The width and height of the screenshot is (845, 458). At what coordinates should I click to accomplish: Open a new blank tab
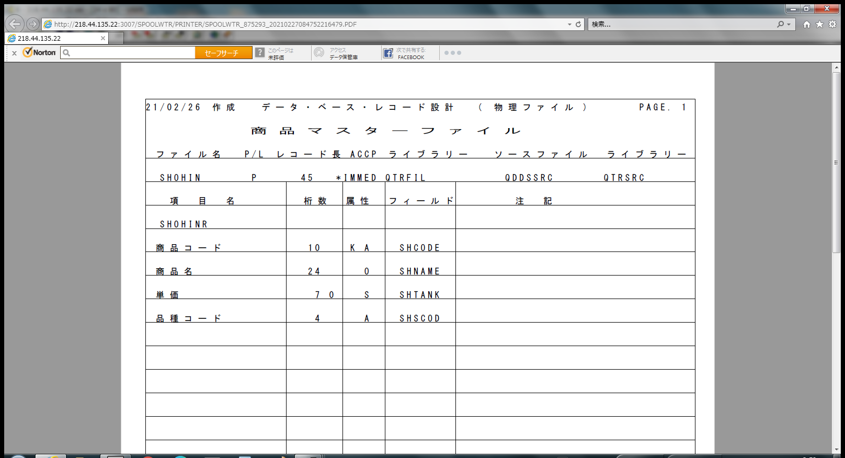click(x=117, y=38)
